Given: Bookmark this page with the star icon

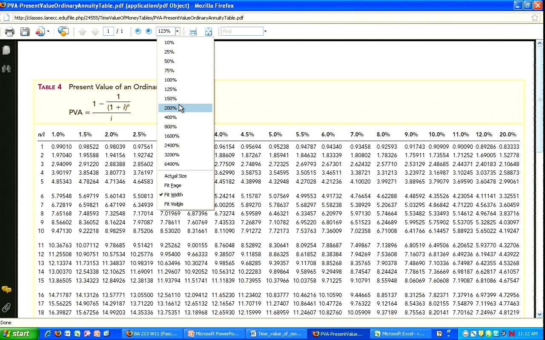Looking at the screenshot, I should tap(535, 18).
